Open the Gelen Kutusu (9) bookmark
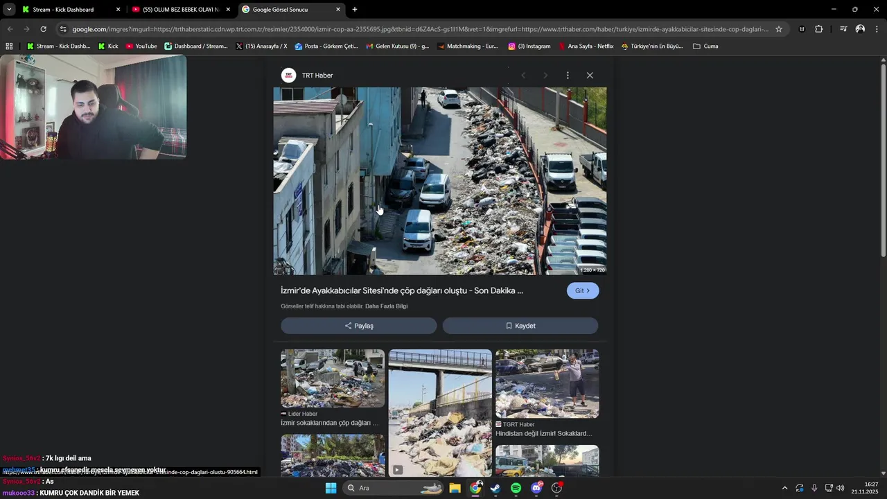The height and width of the screenshot is (499, 887). tap(397, 46)
